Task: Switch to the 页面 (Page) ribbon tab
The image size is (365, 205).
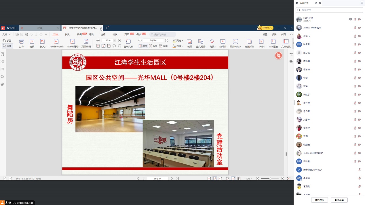Action: pos(127,34)
